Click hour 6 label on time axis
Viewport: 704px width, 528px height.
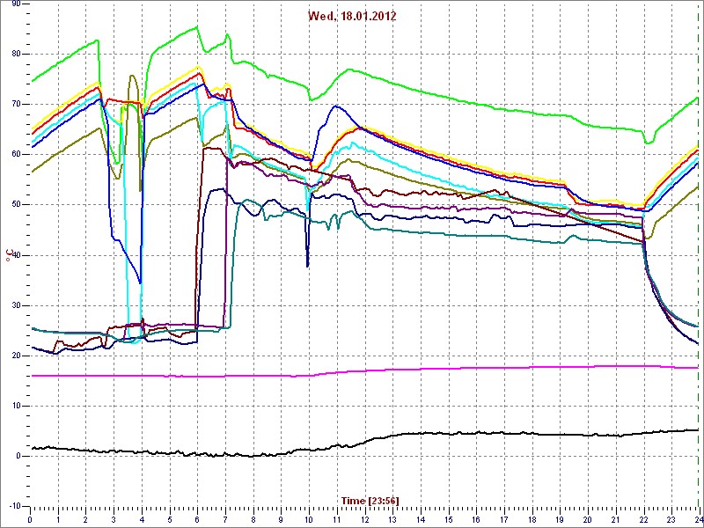click(x=197, y=519)
